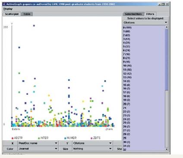Click the filter list scroll down arrow

[x=167, y=149]
